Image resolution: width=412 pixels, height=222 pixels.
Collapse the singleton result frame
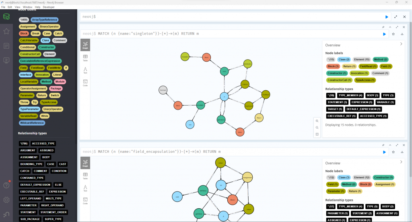point(390,27)
